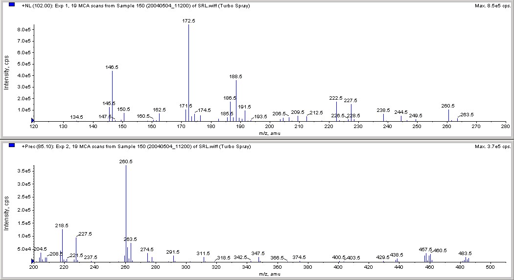The height and width of the screenshot is (280, 514).
Task: Click the Intensity, cps axis label of the bottom graph
Action: coord(6,213)
